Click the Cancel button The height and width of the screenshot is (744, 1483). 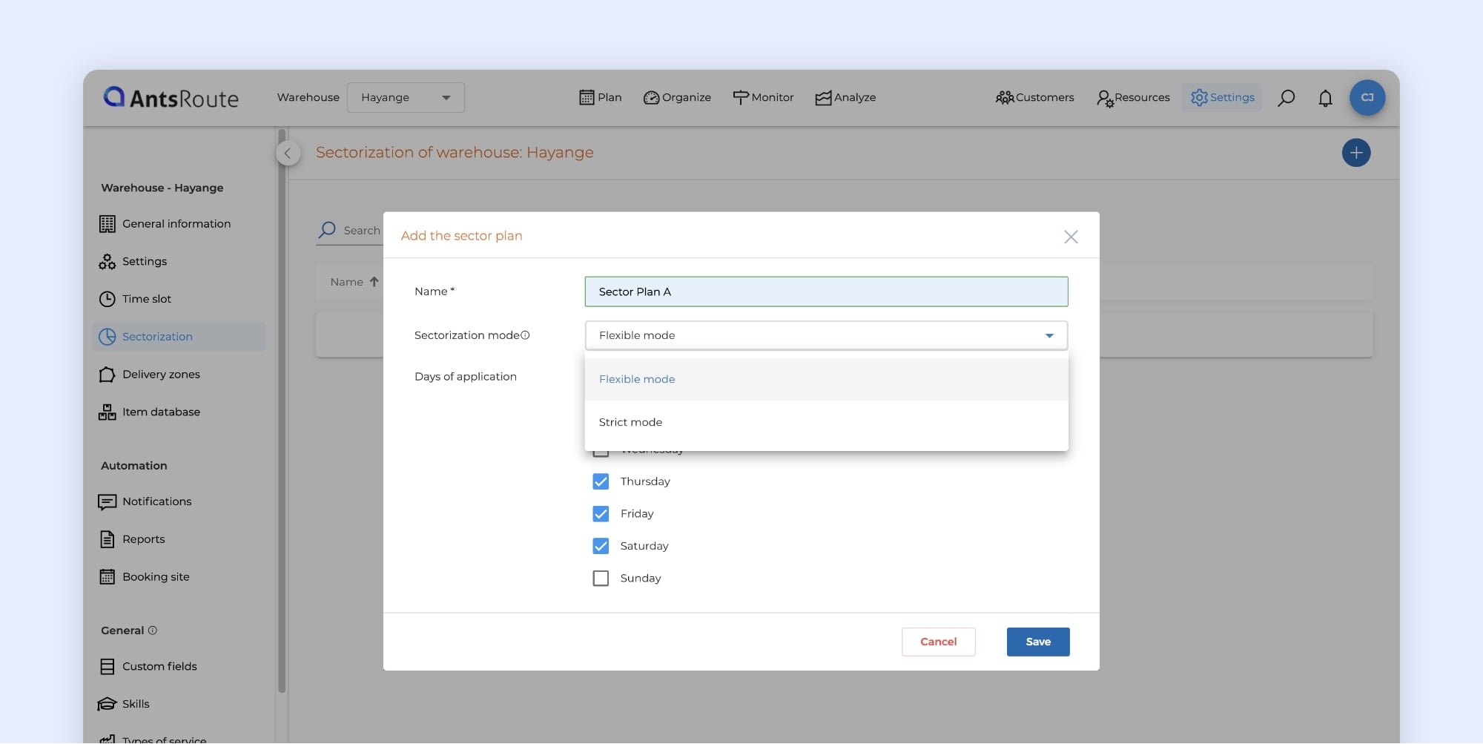click(x=938, y=642)
